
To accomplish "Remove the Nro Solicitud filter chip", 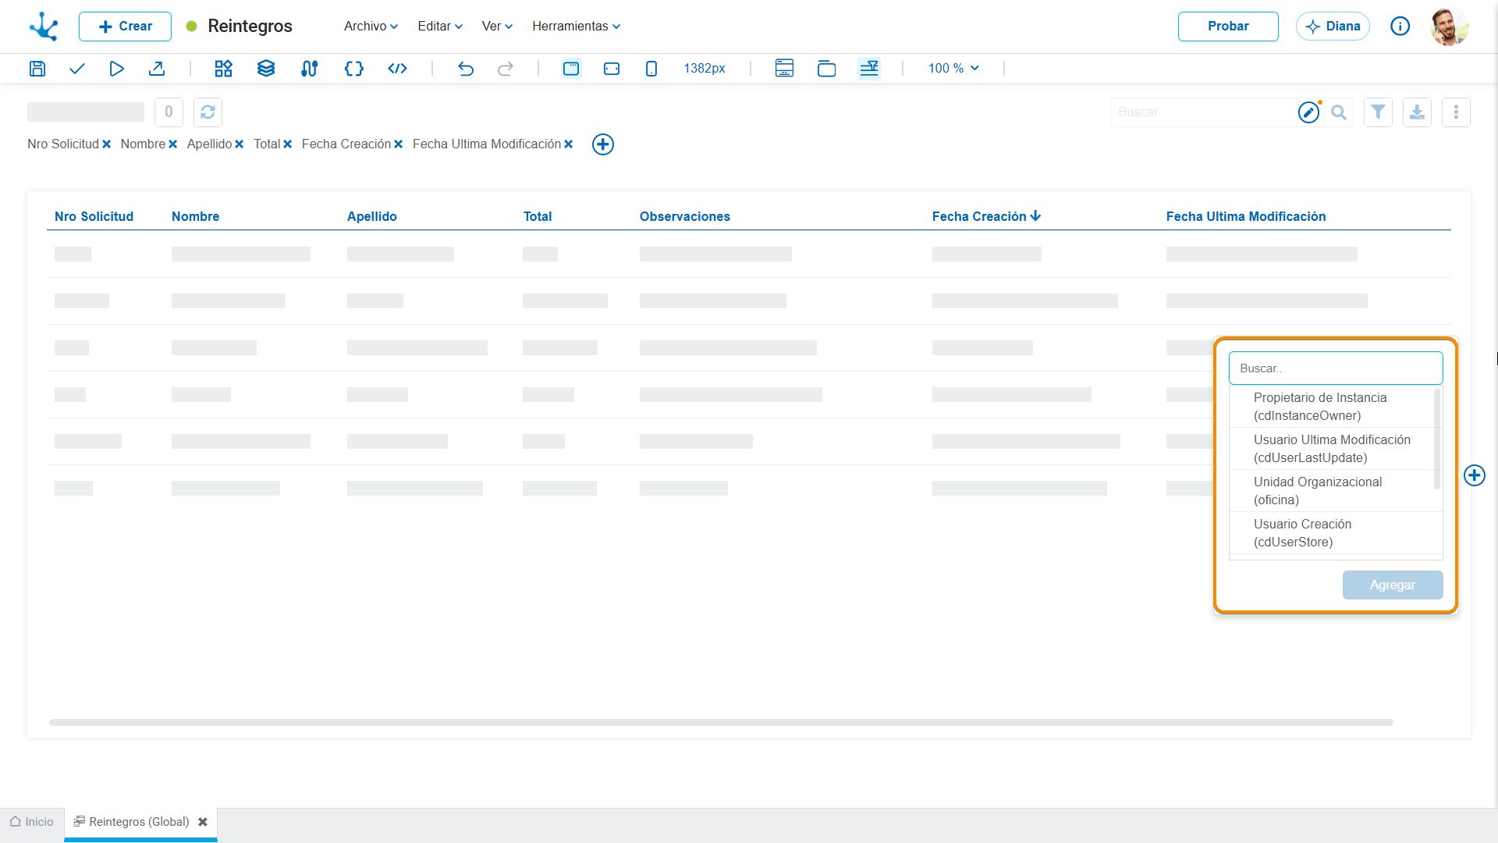I will [106, 144].
